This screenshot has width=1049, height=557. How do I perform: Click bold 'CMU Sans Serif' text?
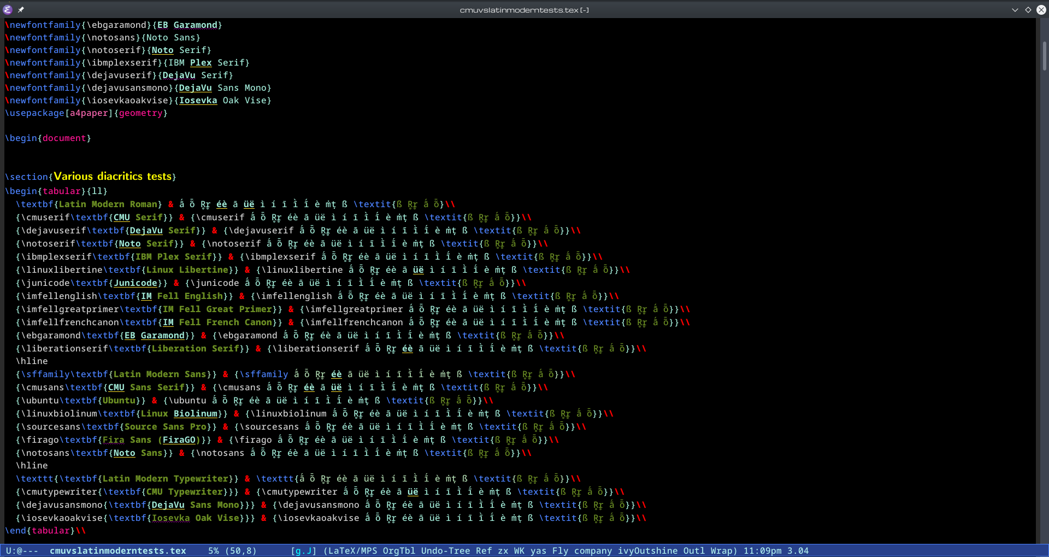[146, 387]
